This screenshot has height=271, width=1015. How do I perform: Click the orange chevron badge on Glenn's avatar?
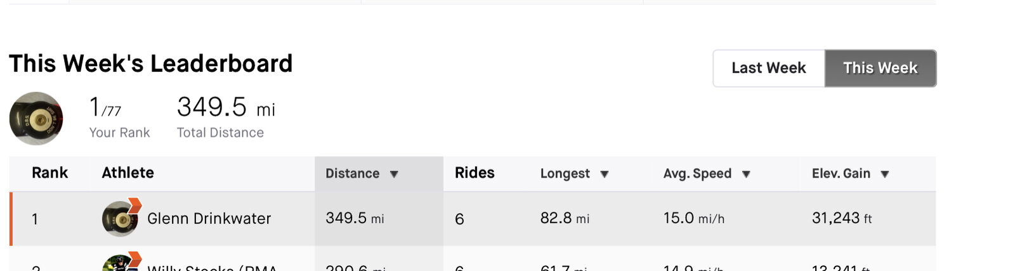[x=134, y=205]
